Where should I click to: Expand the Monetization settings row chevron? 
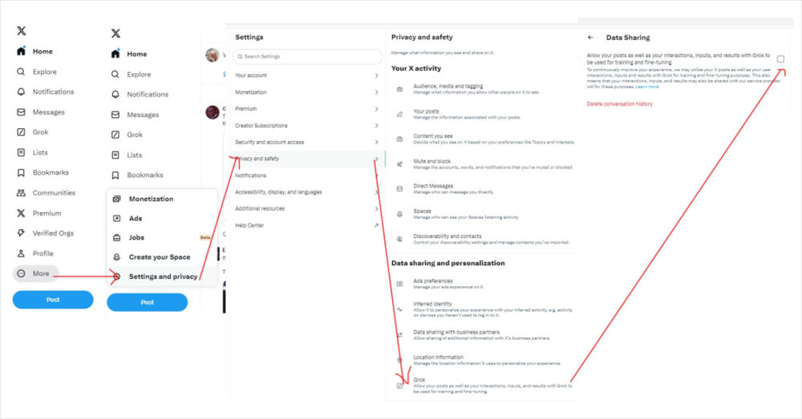pos(376,92)
